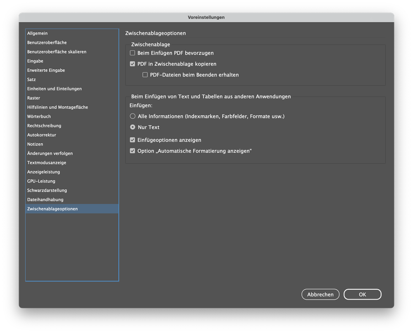Uncheck 'PDF in Zwischenablage kopieren'
The image size is (413, 333).
tap(133, 64)
